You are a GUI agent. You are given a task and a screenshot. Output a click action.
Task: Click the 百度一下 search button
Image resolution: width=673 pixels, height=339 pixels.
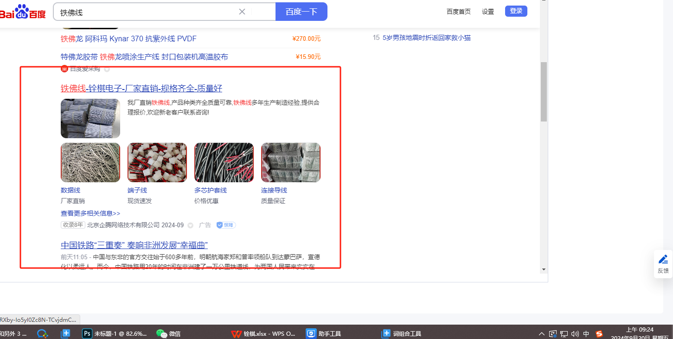[301, 12]
